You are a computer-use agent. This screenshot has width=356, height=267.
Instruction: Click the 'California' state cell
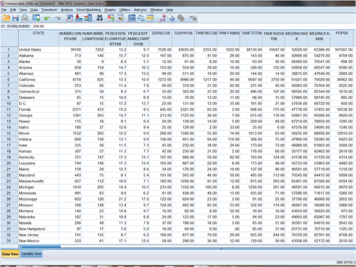38,79
